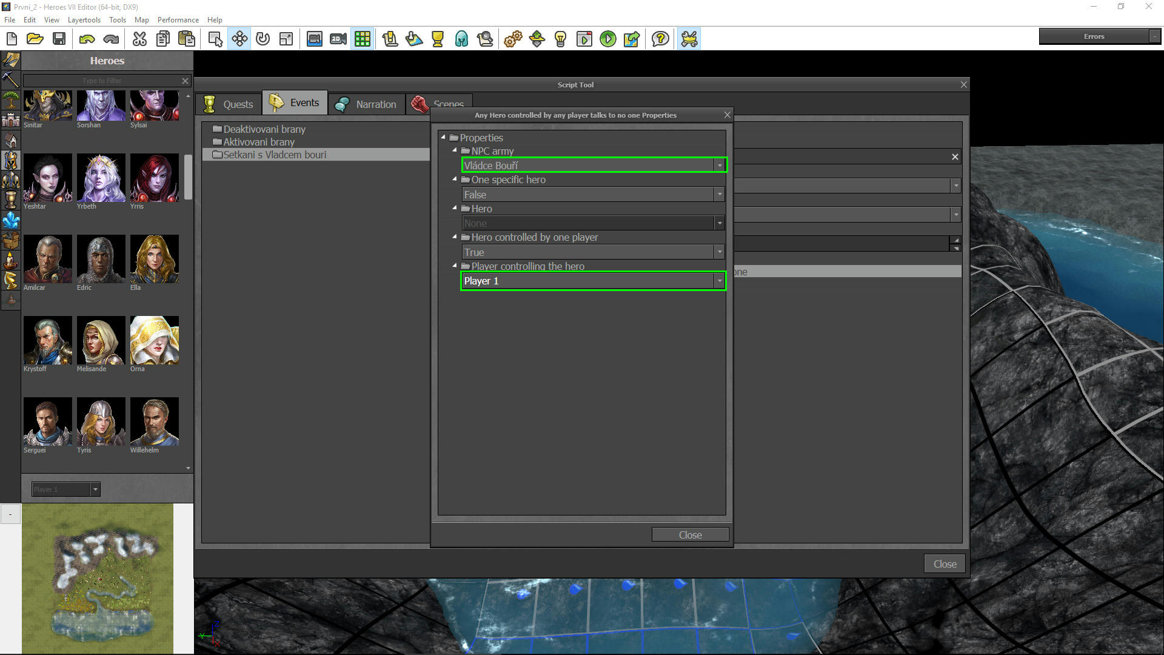
Task: Open the question mark help icon
Action: 660,39
